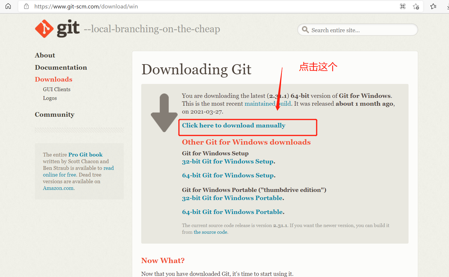Download 64-bit Git for Windows Setup
Screen dimensions: 449x277
coord(228,175)
